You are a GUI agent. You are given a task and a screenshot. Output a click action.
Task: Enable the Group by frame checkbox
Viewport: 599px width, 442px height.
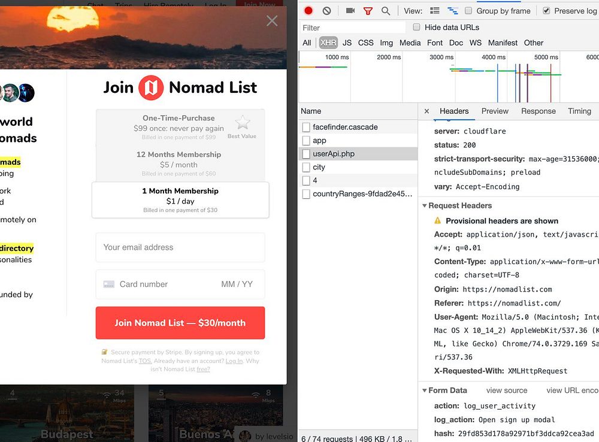(468, 11)
